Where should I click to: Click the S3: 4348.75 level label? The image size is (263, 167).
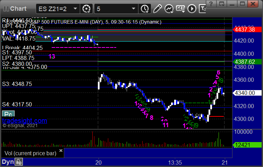tap(17, 84)
